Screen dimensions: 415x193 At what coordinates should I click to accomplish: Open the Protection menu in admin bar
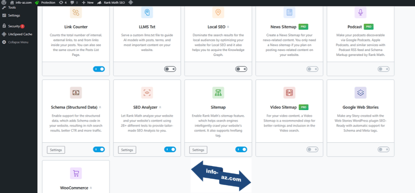click(x=45, y=2)
